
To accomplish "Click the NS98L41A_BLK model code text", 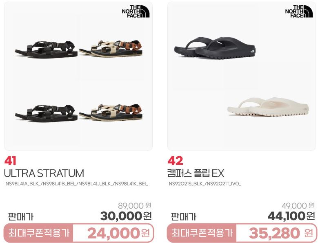I will [x=23, y=184].
